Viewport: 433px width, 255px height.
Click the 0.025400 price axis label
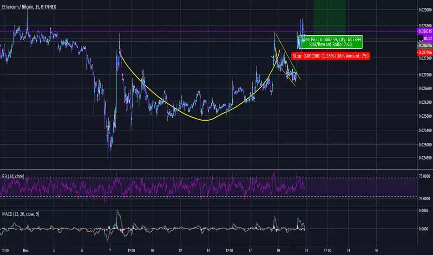(x=425, y=130)
